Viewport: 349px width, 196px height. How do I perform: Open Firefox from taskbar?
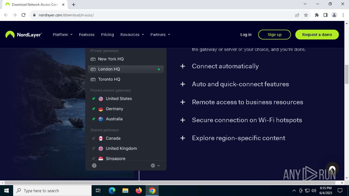coord(139,191)
